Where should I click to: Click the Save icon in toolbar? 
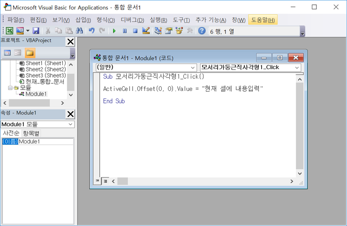(x=36, y=30)
